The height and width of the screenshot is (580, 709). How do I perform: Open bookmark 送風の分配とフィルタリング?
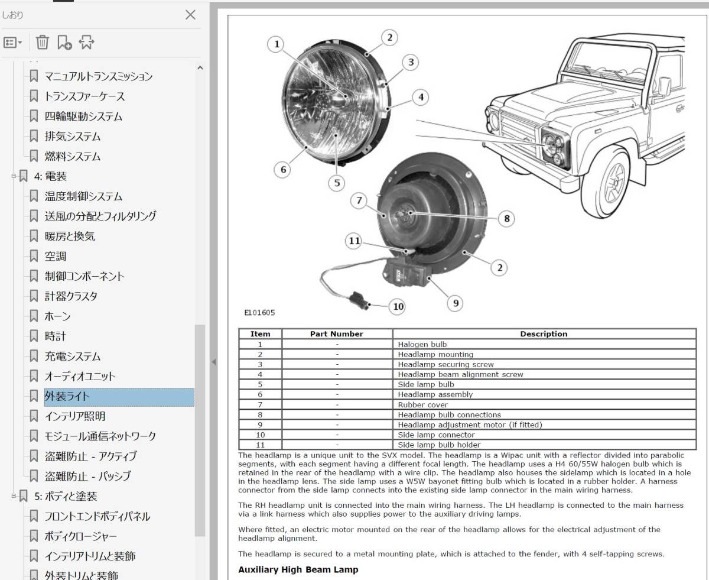[100, 216]
